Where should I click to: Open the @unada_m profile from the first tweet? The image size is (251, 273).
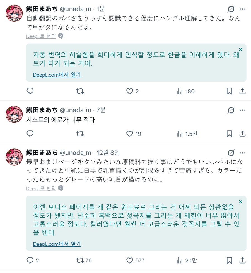click(66, 9)
